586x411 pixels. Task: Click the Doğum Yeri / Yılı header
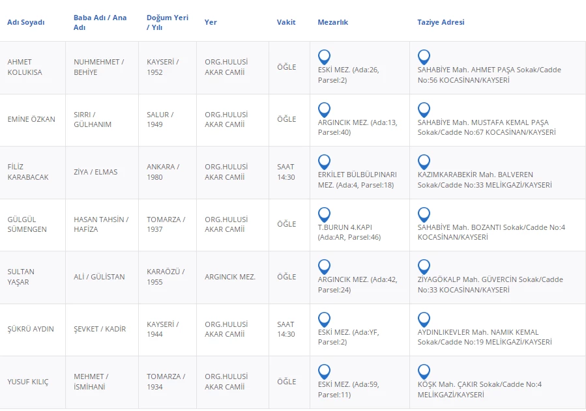[x=167, y=22]
